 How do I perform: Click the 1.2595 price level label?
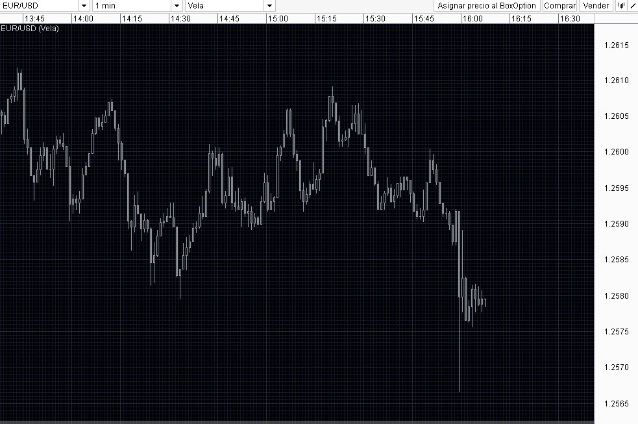[x=617, y=188]
